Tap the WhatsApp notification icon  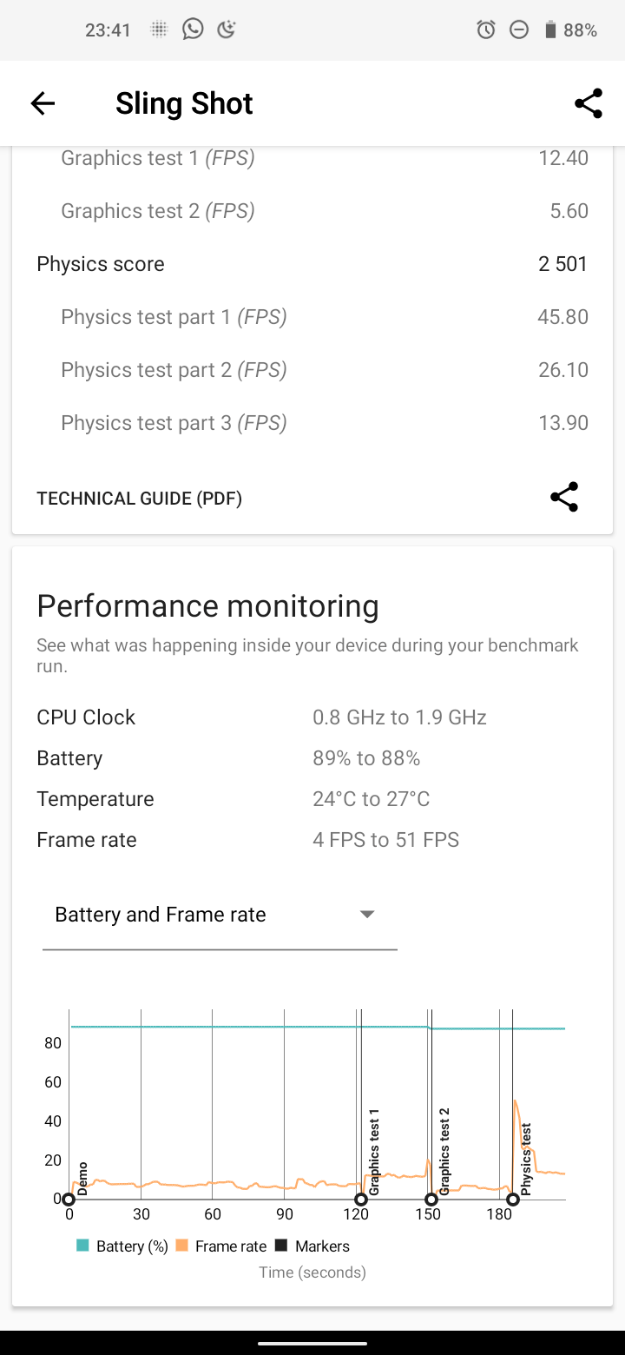coord(193,30)
